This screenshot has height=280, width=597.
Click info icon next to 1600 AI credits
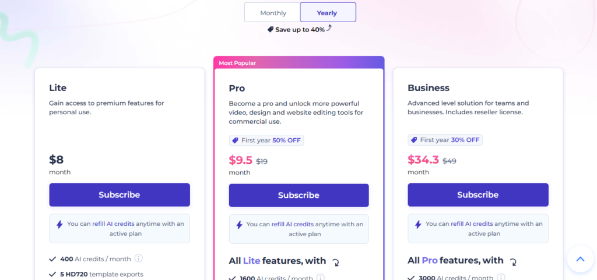click(320, 278)
